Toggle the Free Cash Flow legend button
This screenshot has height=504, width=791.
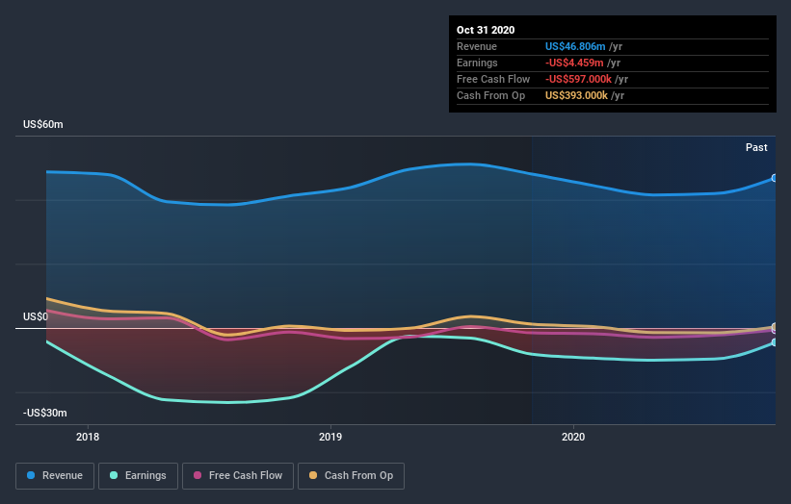click(238, 476)
